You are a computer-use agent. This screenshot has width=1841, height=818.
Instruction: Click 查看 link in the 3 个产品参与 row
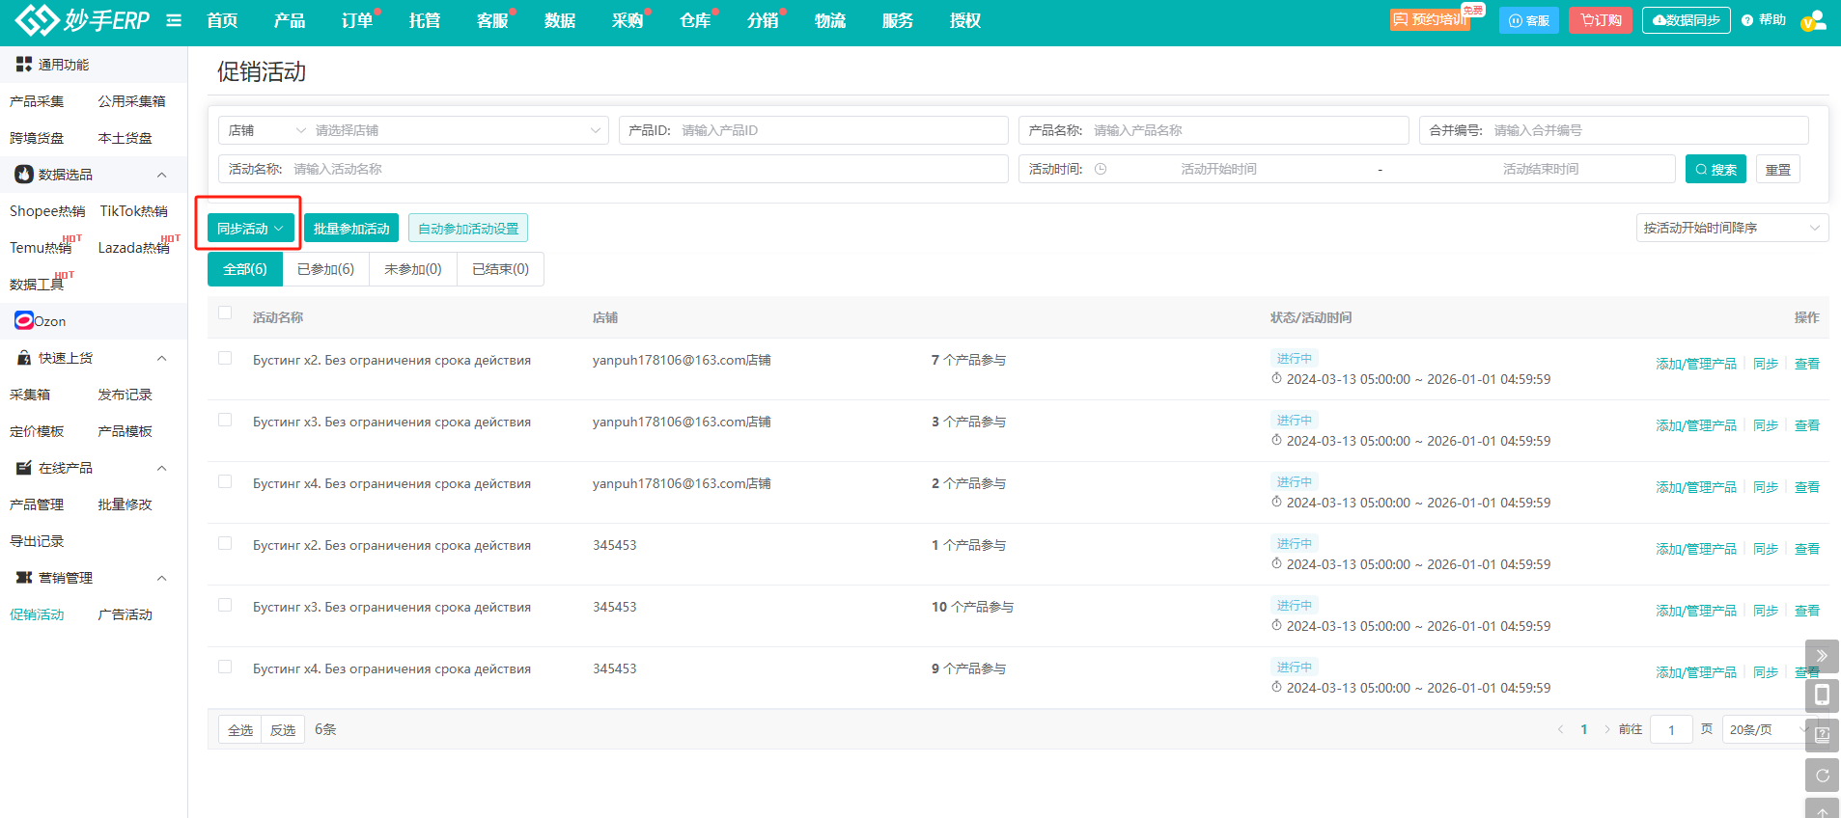pyautogui.click(x=1807, y=425)
